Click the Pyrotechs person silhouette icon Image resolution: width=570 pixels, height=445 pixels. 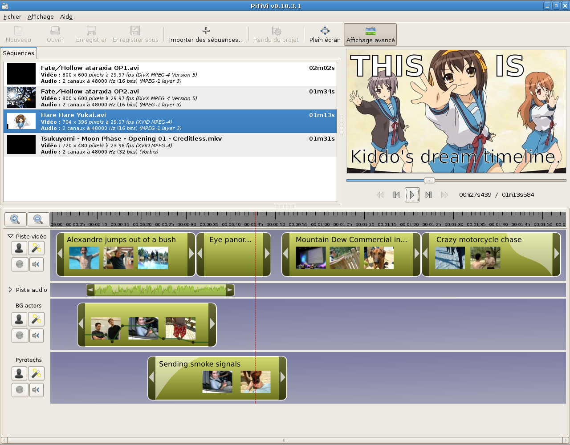click(x=20, y=373)
